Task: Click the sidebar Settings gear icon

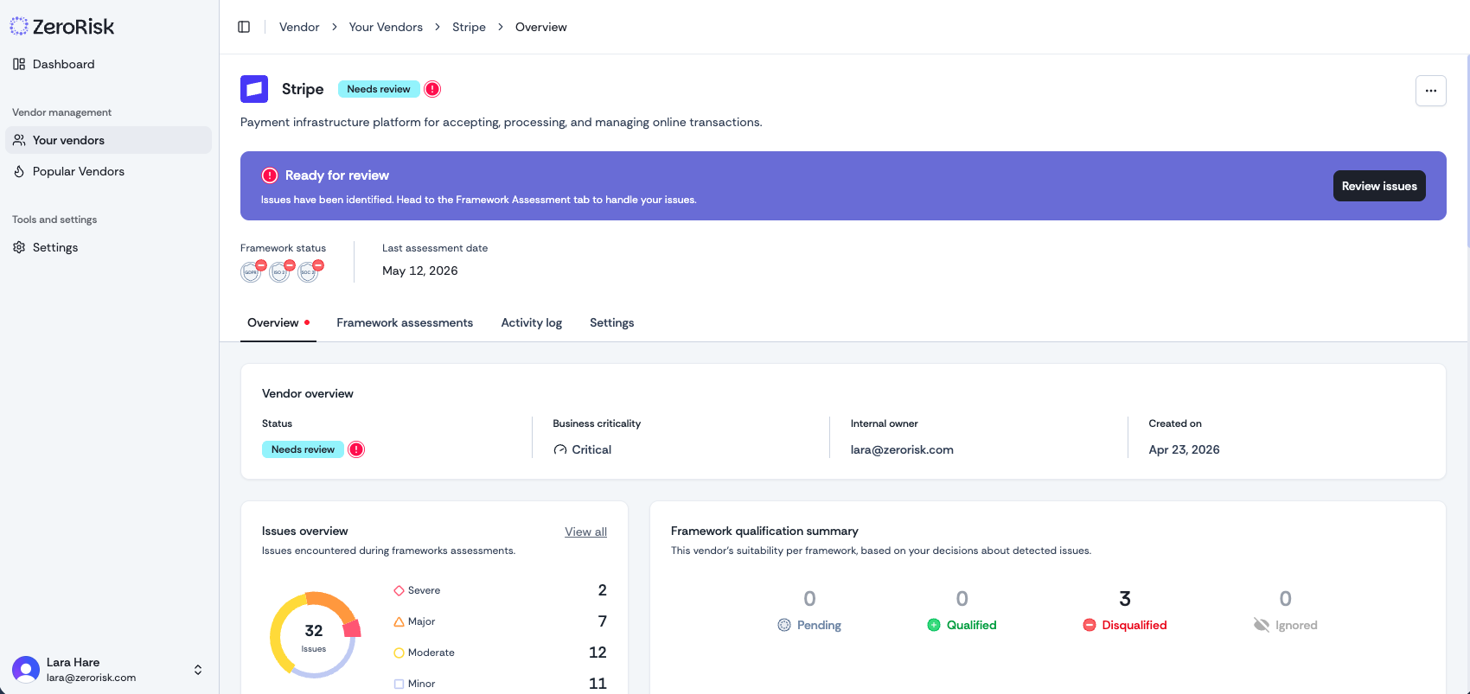Action: pos(19,247)
